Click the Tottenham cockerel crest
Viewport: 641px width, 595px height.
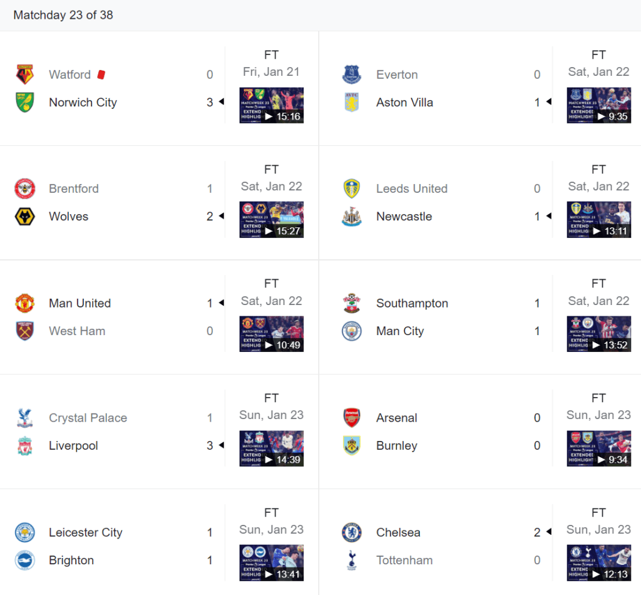[x=352, y=561]
